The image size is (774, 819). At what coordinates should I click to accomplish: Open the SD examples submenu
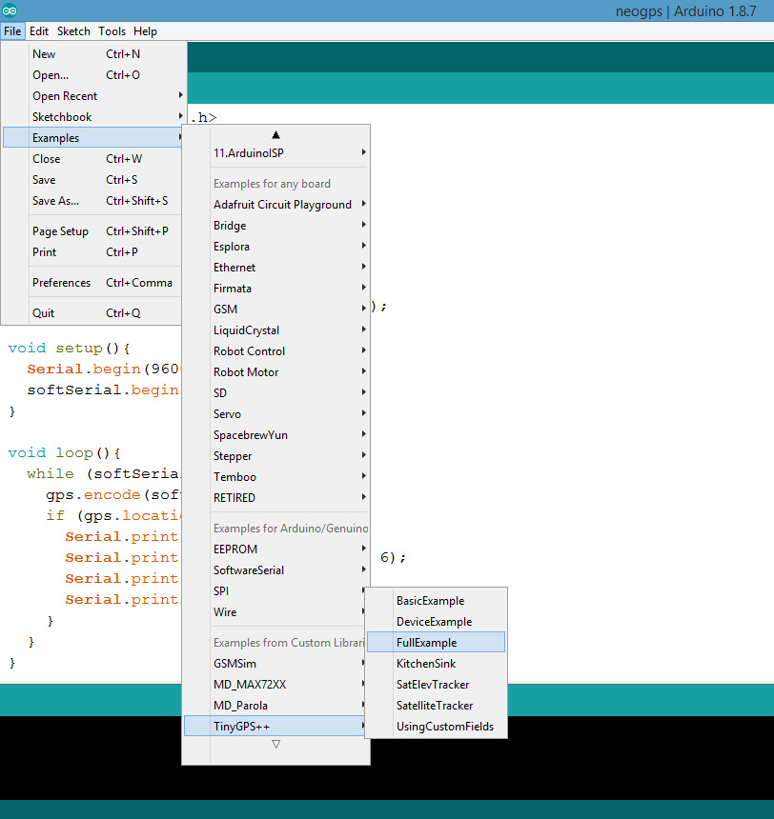click(x=275, y=392)
